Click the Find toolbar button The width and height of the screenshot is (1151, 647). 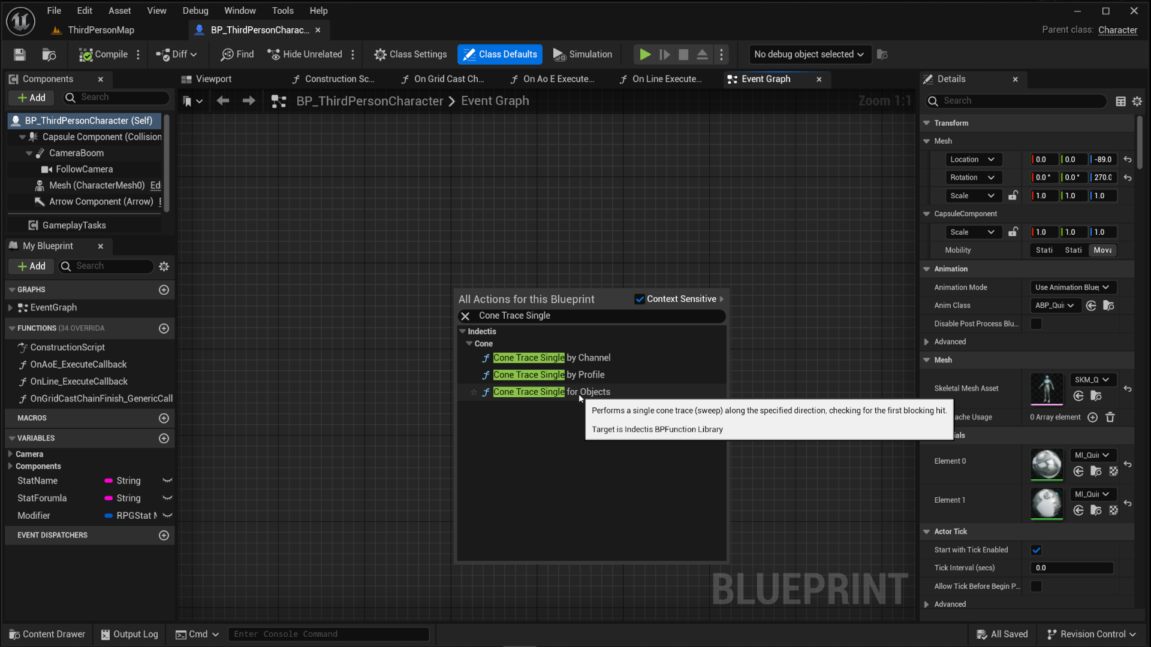coord(237,55)
